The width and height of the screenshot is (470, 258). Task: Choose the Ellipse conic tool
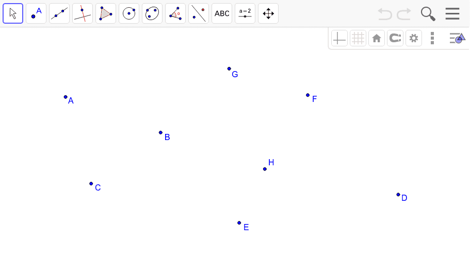pos(152,13)
